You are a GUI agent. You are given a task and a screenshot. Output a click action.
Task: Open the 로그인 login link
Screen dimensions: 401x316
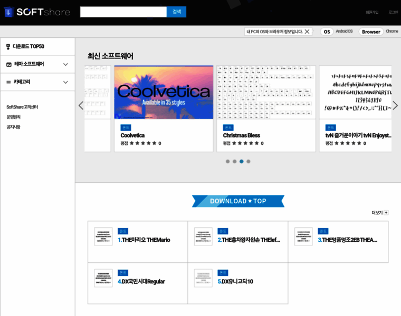coord(393,12)
